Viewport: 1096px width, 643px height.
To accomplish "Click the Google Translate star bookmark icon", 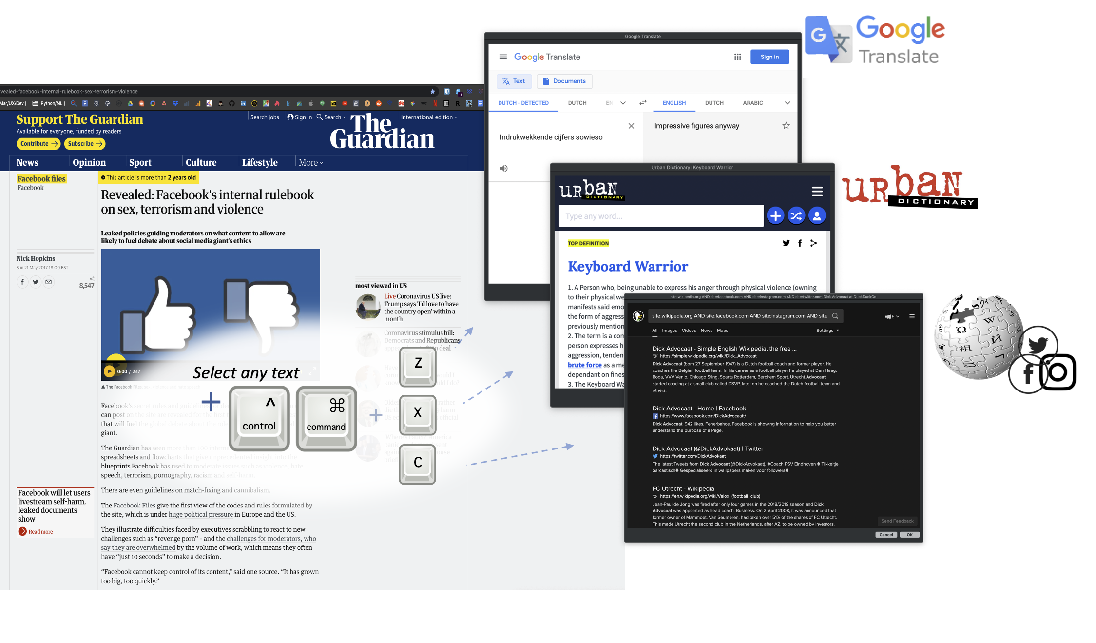I will [786, 126].
